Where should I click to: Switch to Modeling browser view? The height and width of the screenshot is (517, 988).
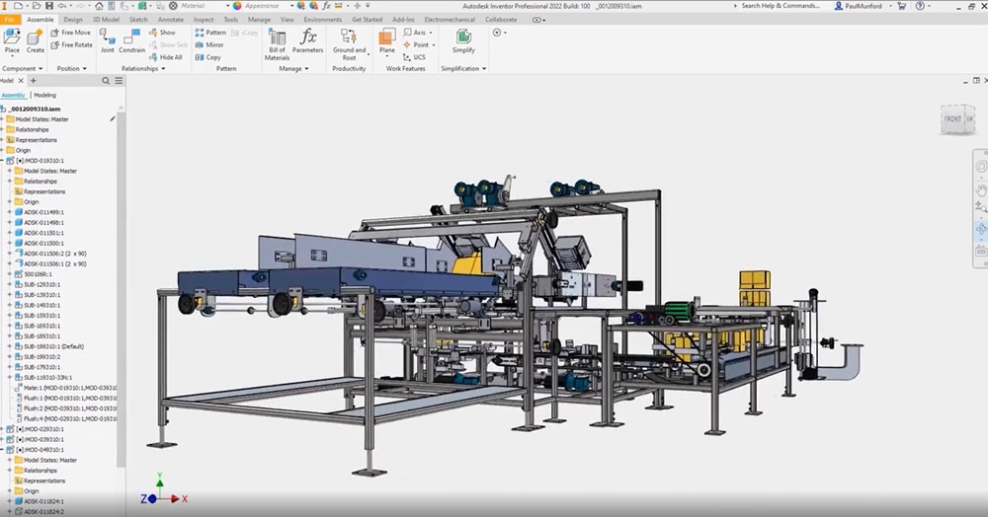(x=44, y=95)
